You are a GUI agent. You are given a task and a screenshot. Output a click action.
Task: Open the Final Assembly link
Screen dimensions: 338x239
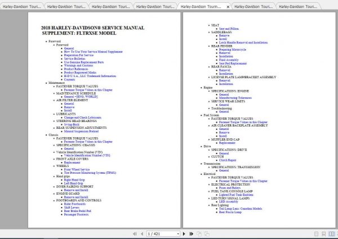[x=229, y=60]
